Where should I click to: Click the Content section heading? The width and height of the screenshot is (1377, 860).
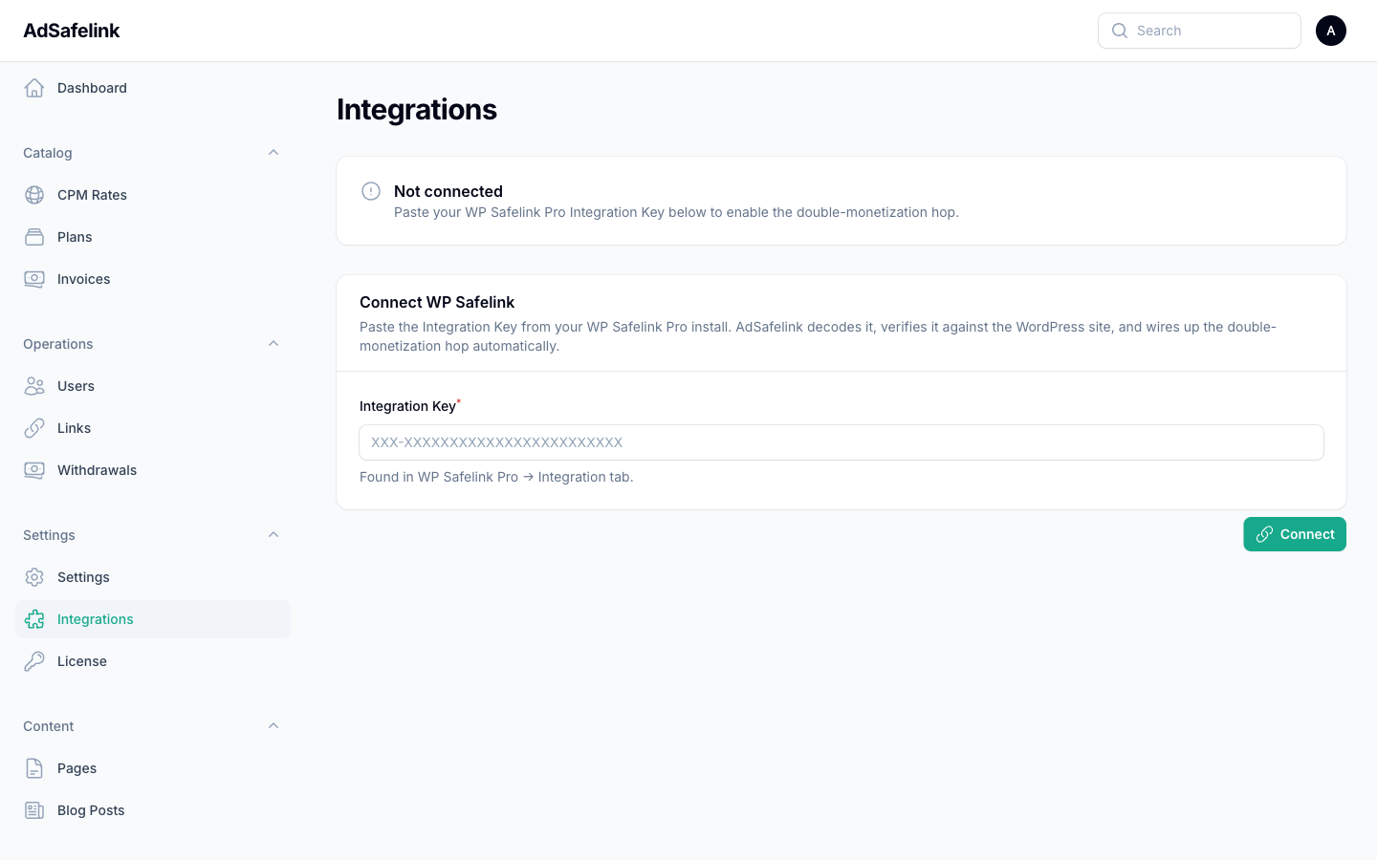pyautogui.click(x=49, y=726)
